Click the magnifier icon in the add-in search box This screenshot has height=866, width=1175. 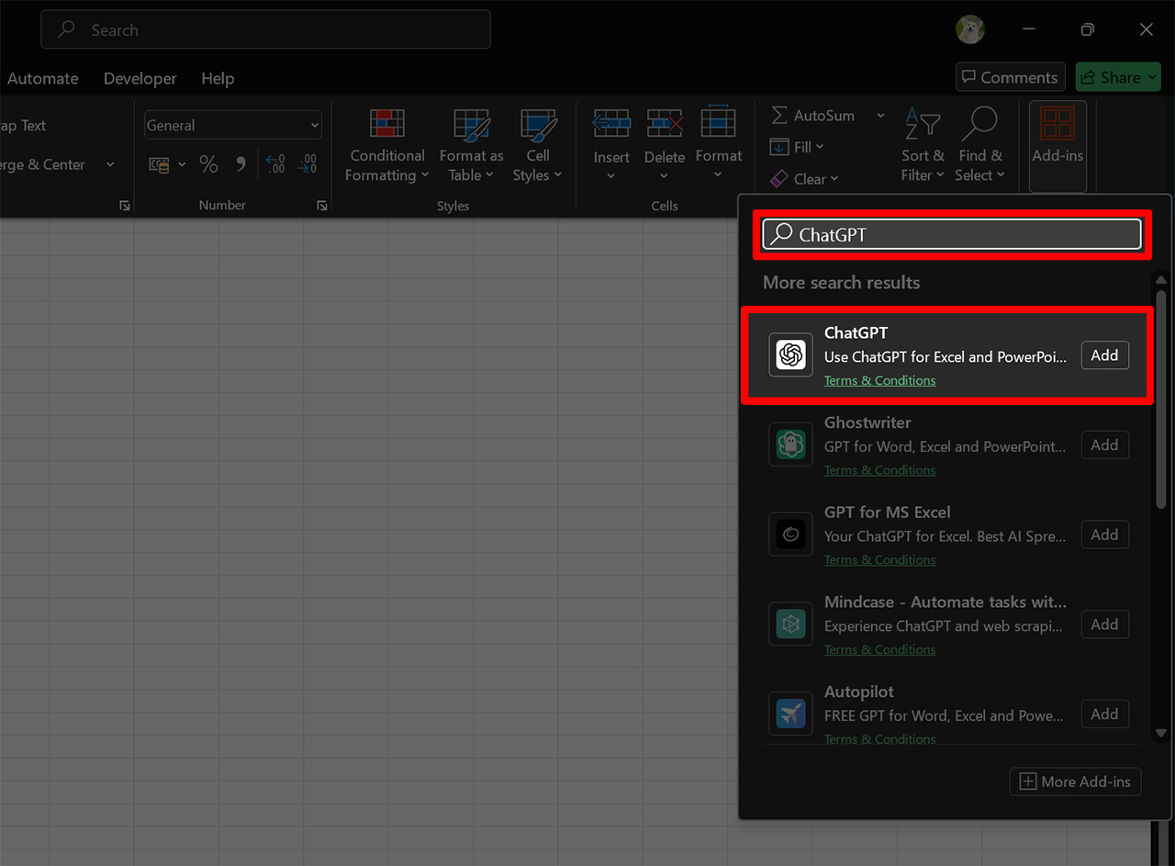pos(781,234)
